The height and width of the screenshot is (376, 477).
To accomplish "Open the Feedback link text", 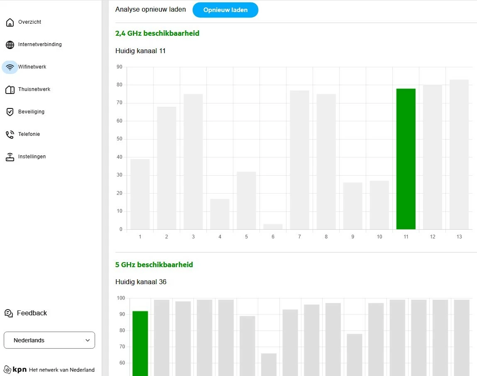I will pos(32,313).
